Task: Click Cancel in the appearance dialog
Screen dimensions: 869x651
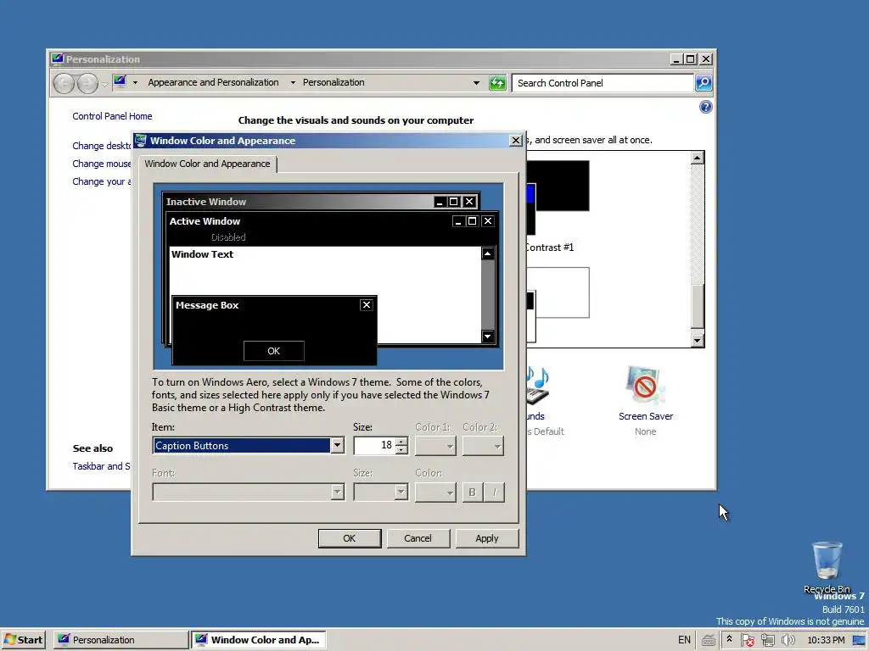Action: click(418, 538)
